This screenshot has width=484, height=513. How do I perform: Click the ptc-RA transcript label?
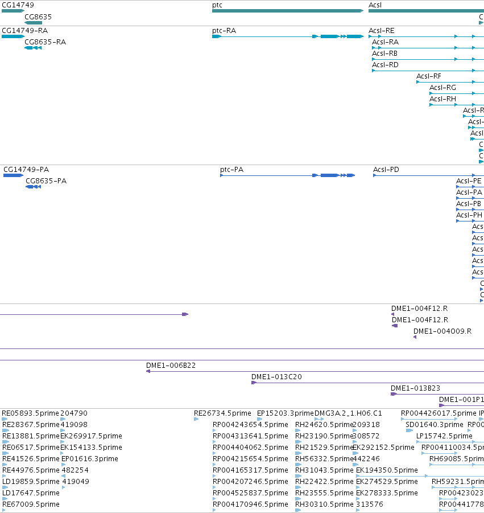[x=224, y=30]
